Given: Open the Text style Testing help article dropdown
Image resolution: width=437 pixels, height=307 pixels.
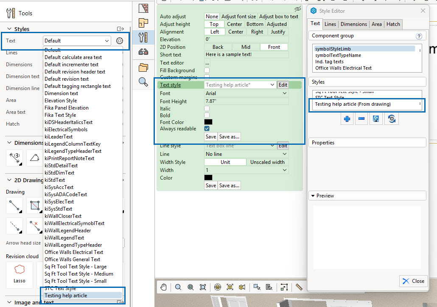Looking at the screenshot, I should pyautogui.click(x=240, y=85).
